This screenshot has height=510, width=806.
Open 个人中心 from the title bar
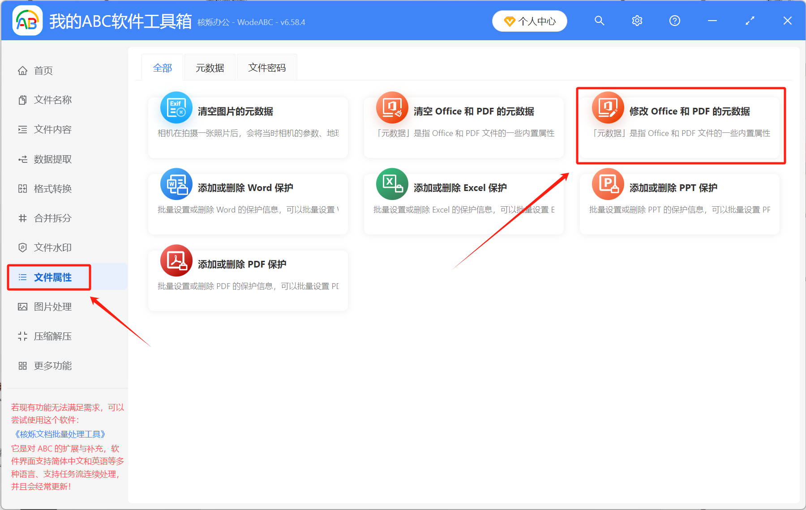[x=529, y=21]
